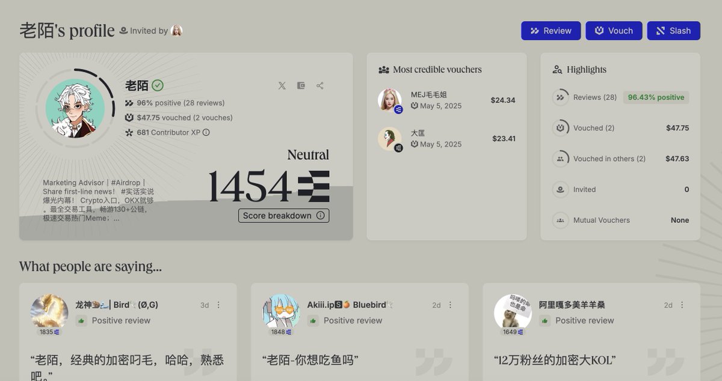Open 龙神 reviewer avatar
Screen dimensions: 722x381
click(49, 312)
